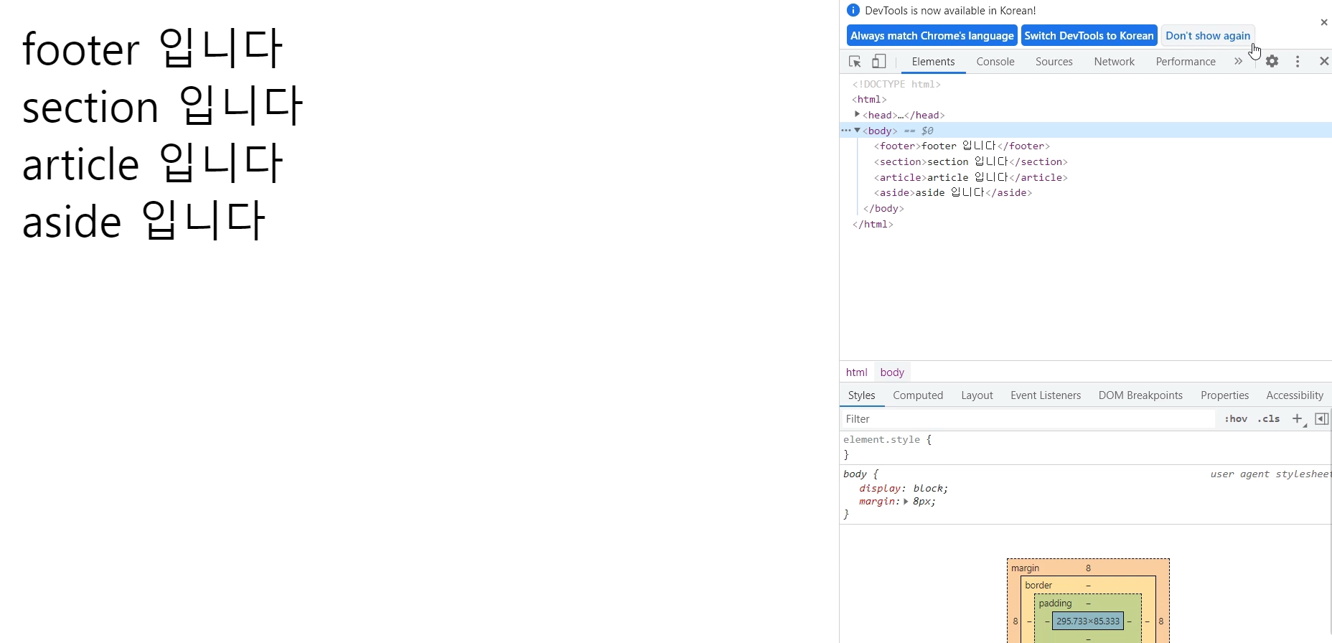Select body in the breadcrumb
This screenshot has height=643, width=1332.
pyautogui.click(x=892, y=372)
